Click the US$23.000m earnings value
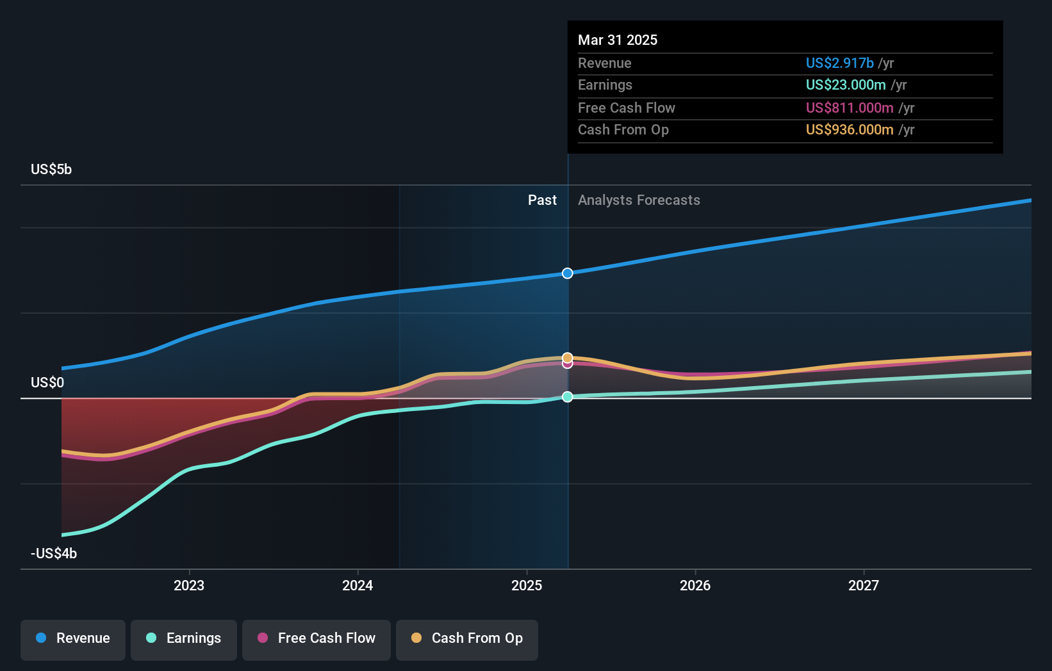The width and height of the screenshot is (1052, 671). 846,85
